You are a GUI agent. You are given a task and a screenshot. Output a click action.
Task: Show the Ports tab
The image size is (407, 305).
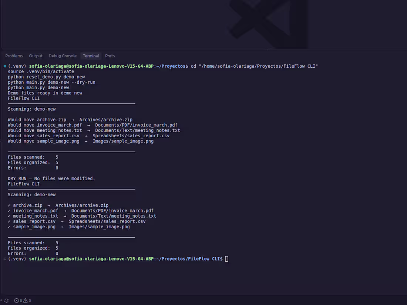[x=110, y=56]
